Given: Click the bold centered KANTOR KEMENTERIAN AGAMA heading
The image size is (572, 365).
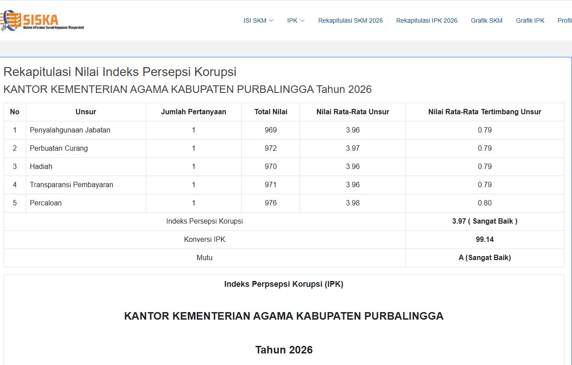Looking at the screenshot, I should click(x=284, y=316).
